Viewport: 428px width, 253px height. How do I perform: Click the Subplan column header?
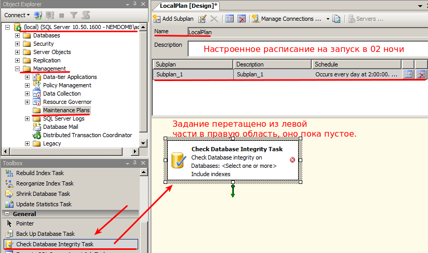point(193,64)
